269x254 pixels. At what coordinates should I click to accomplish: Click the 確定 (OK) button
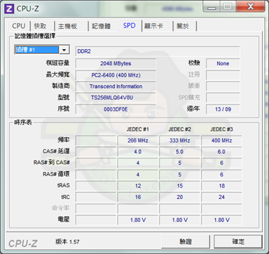(238, 241)
